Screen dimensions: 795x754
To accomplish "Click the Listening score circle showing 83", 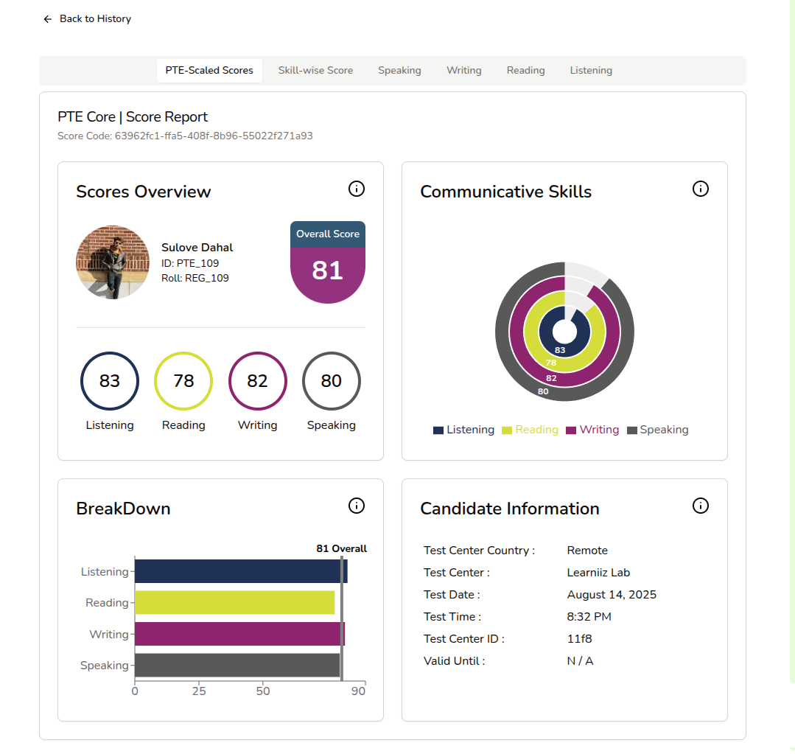I will click(110, 381).
